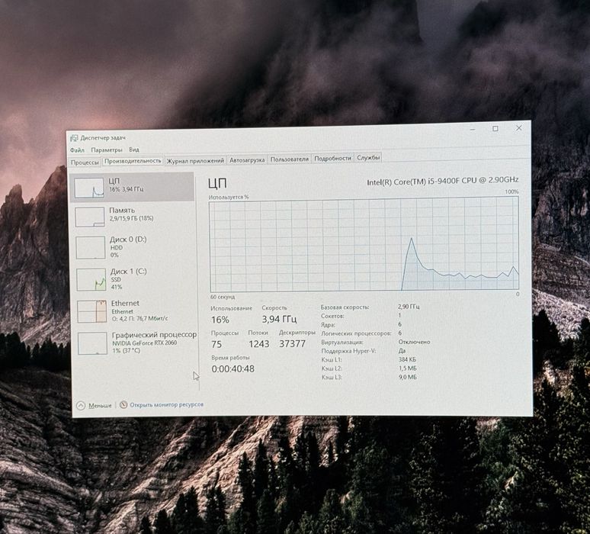Switch to the Процессы tab
This screenshot has width=590, height=534.
[x=85, y=162]
